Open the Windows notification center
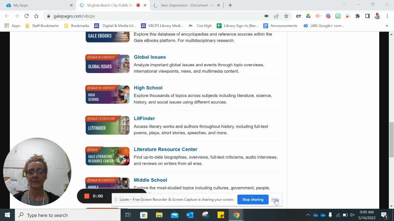This screenshot has width=394, height=221. tap(384, 215)
